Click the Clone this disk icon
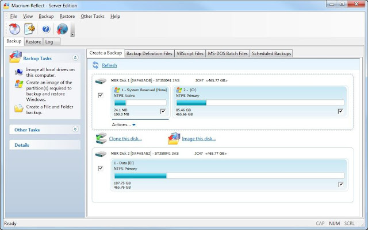This screenshot has height=230, width=368. coord(101,138)
